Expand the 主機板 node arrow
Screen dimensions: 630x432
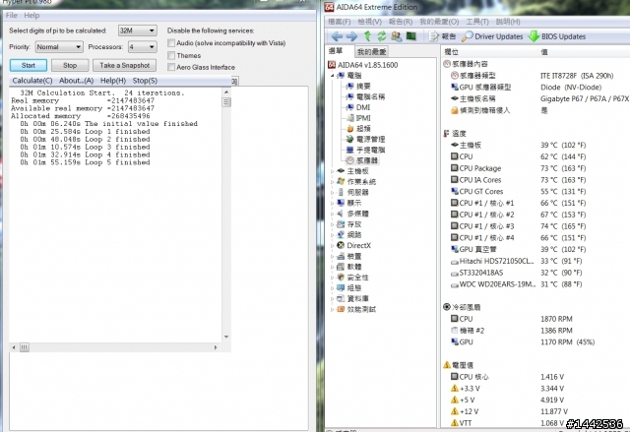click(x=333, y=171)
